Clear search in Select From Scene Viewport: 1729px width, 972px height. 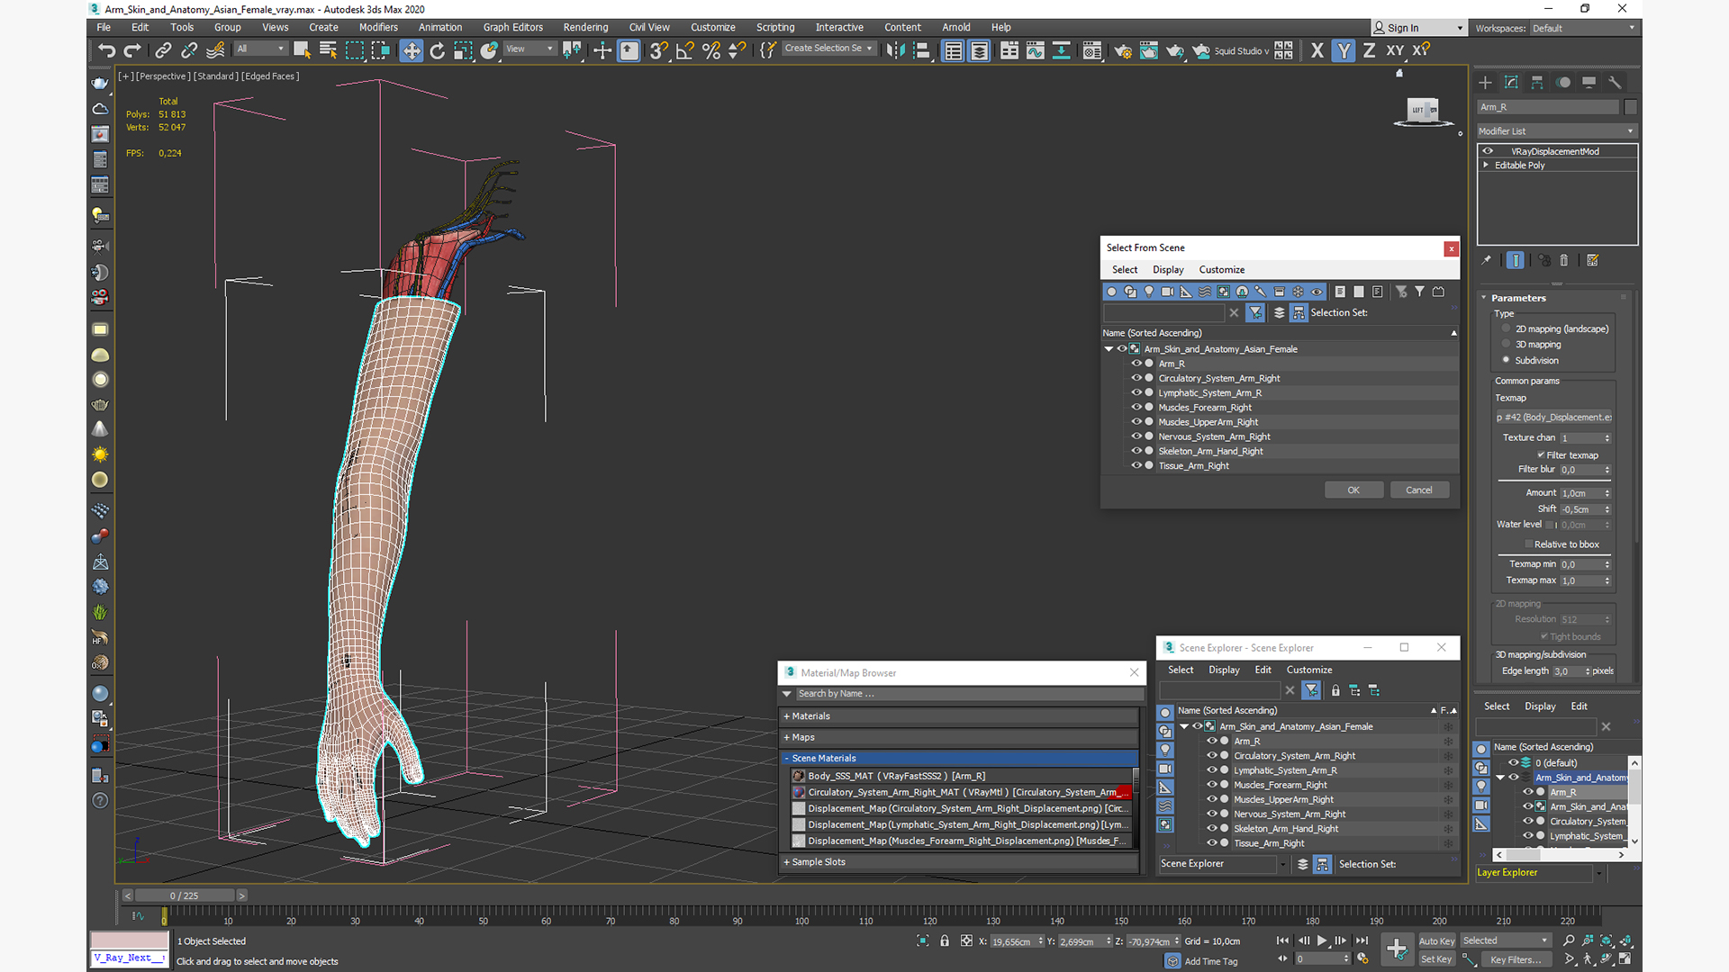coord(1234,312)
